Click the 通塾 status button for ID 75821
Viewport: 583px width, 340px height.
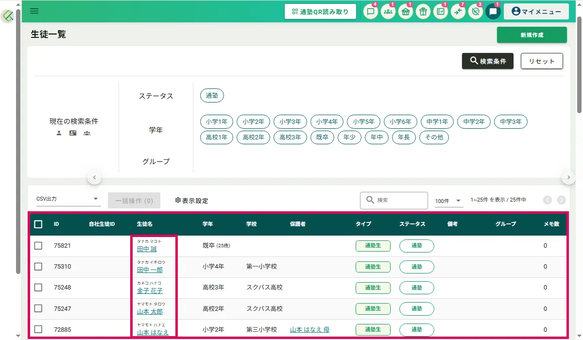tap(417, 246)
